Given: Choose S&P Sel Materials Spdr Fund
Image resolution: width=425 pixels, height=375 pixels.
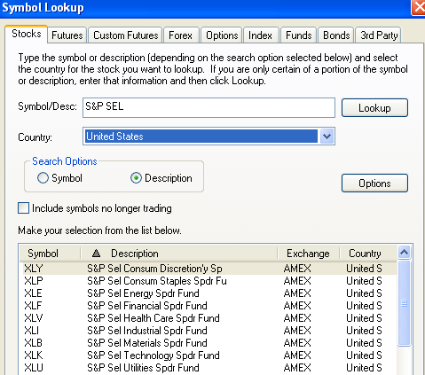Looking at the screenshot, I should pyautogui.click(x=209, y=343).
